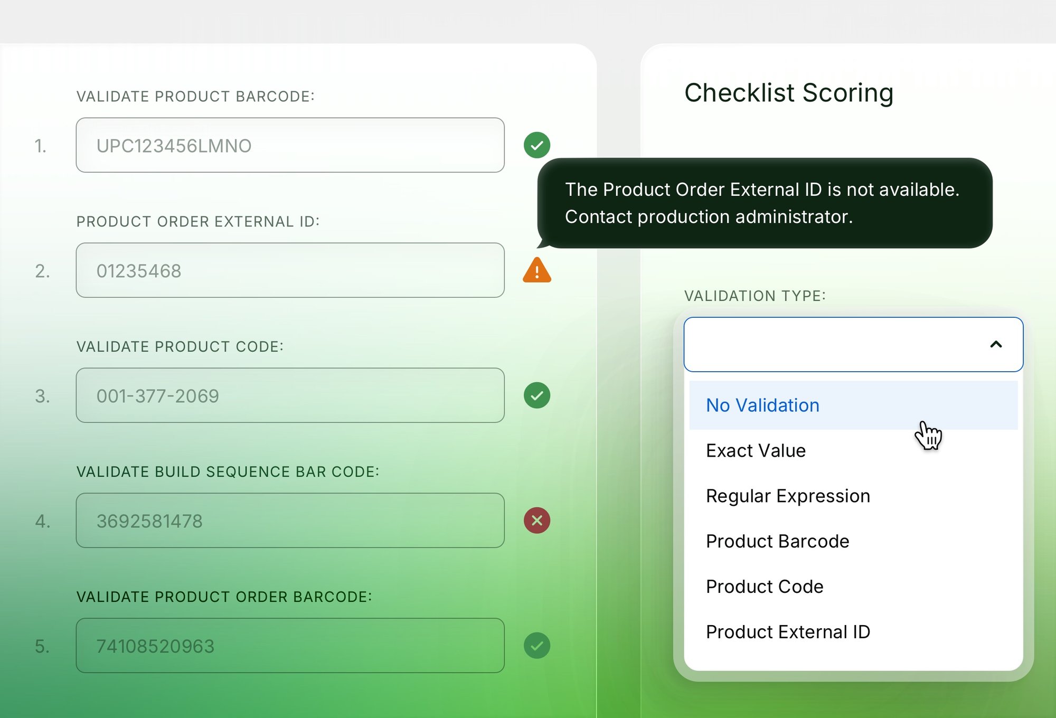1056x718 pixels.
Task: Open the Validation Type combo box field
Action: coord(853,344)
